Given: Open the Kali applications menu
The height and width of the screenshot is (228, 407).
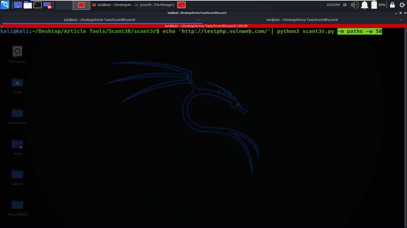Looking at the screenshot, I should (5, 4).
